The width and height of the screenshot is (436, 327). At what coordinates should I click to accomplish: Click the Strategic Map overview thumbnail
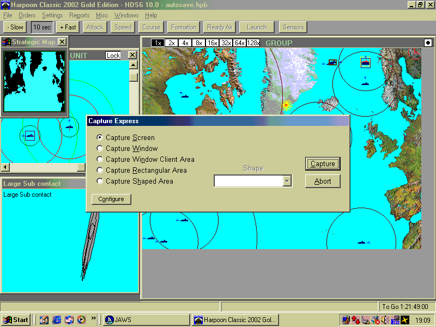pos(34,81)
